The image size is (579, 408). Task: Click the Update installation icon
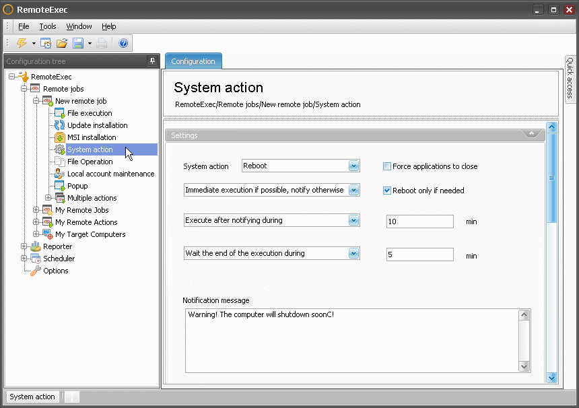pos(59,125)
